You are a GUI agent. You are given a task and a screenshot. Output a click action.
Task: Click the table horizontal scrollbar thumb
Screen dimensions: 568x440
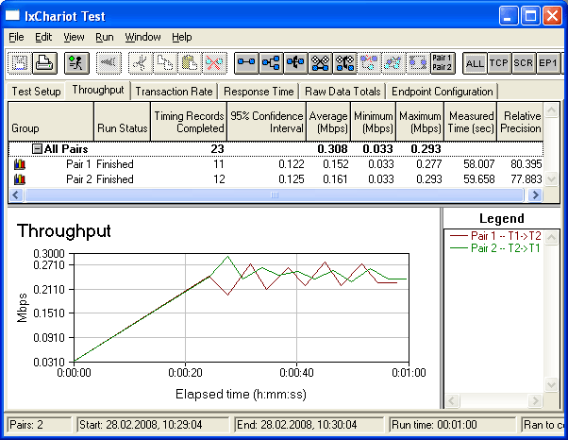275,195
